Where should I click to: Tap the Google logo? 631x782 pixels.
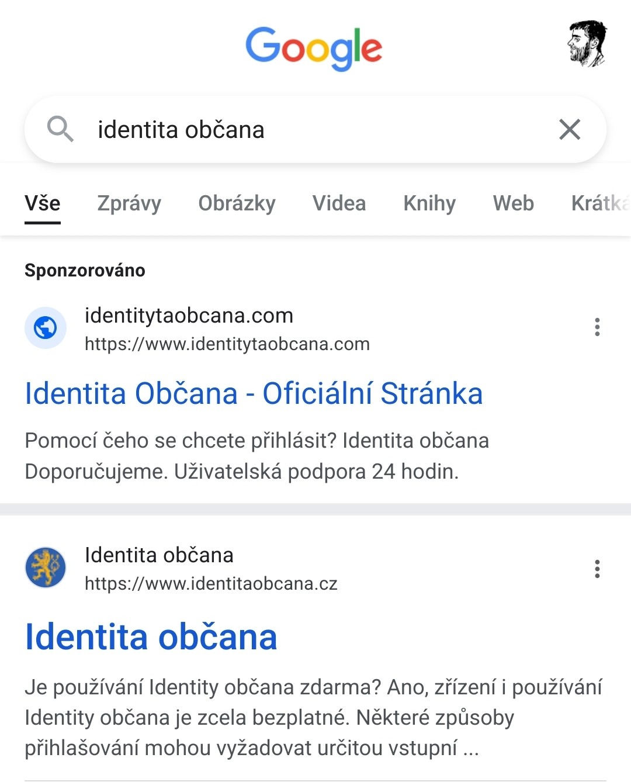point(314,47)
